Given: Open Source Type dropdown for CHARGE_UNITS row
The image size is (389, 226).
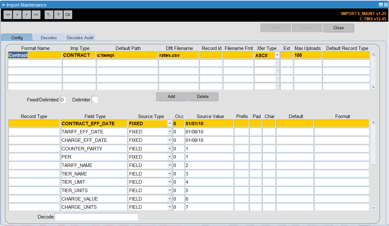Looking at the screenshot, I should pyautogui.click(x=170, y=207).
